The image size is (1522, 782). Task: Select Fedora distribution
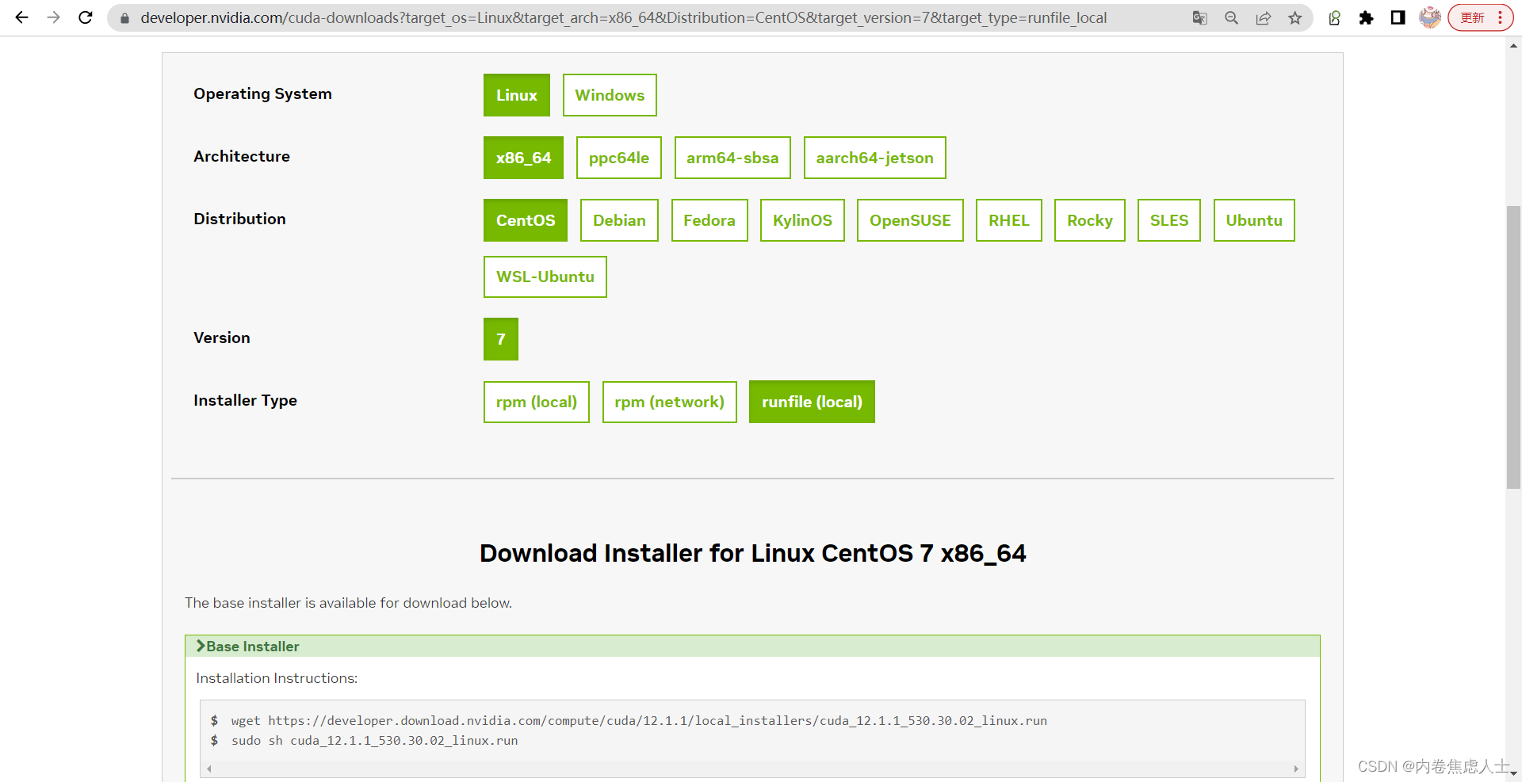pos(709,220)
